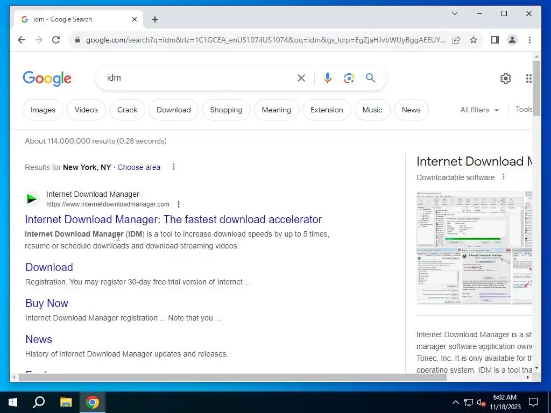Select the Download filter chip
This screenshot has width=551, height=413.
click(x=174, y=110)
